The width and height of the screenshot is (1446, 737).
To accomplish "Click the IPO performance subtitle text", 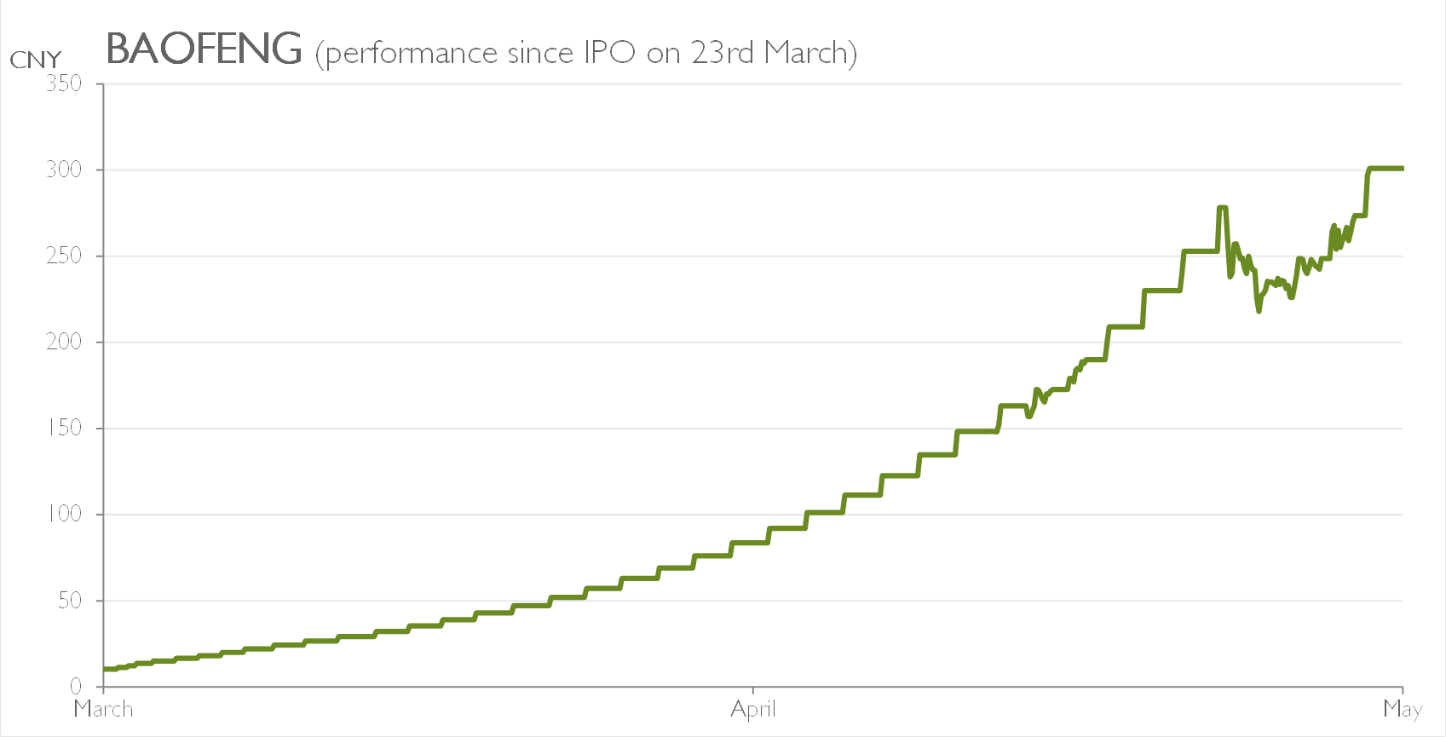I will pos(585,53).
